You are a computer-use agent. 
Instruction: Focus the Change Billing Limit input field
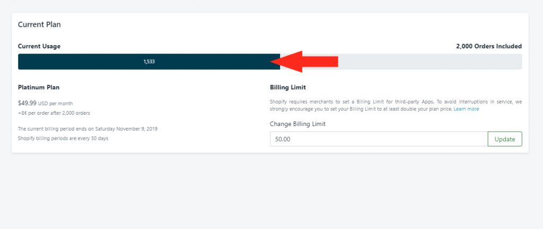378,139
